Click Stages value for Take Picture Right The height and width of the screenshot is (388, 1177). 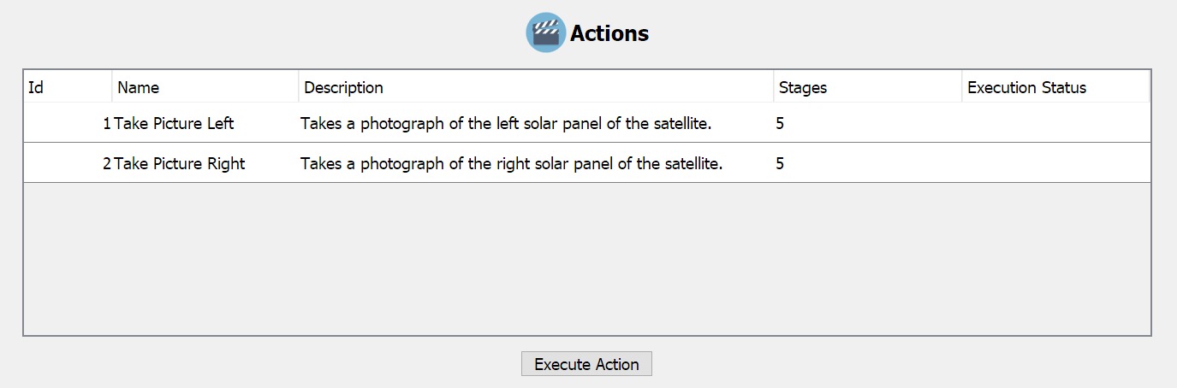[x=780, y=163]
